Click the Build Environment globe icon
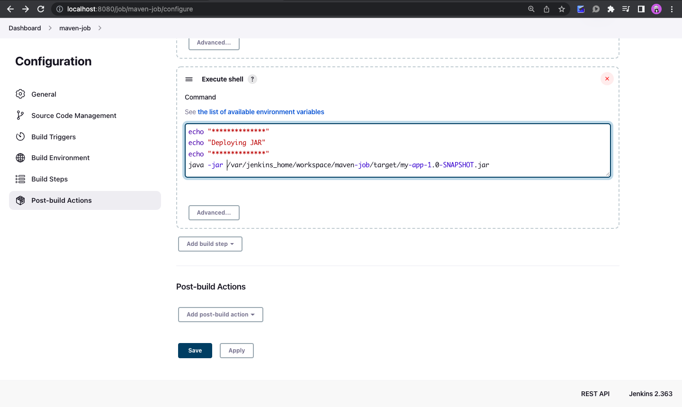This screenshot has height=407, width=682. click(20, 157)
